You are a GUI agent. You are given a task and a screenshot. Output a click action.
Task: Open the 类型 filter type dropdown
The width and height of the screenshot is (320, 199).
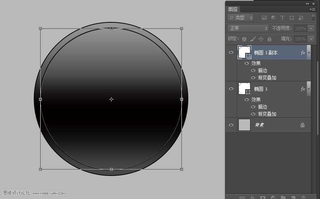(241, 18)
